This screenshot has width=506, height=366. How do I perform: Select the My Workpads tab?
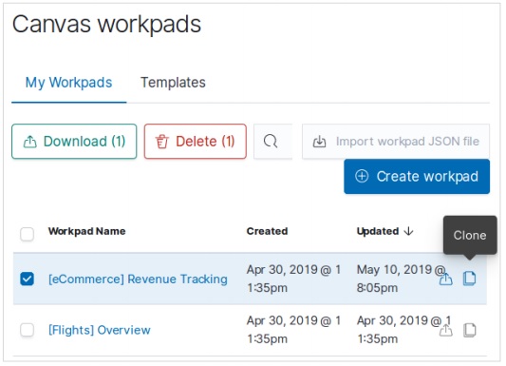click(x=68, y=83)
